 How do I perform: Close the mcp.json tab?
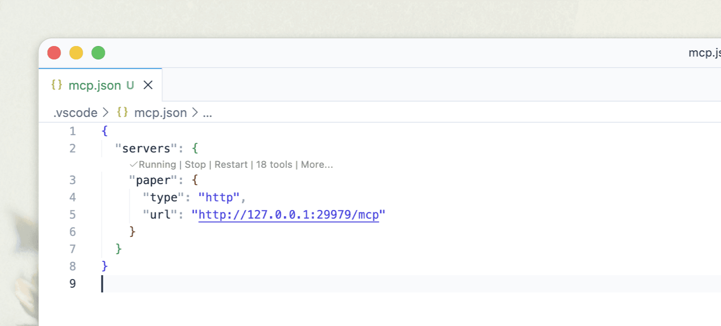coord(148,85)
